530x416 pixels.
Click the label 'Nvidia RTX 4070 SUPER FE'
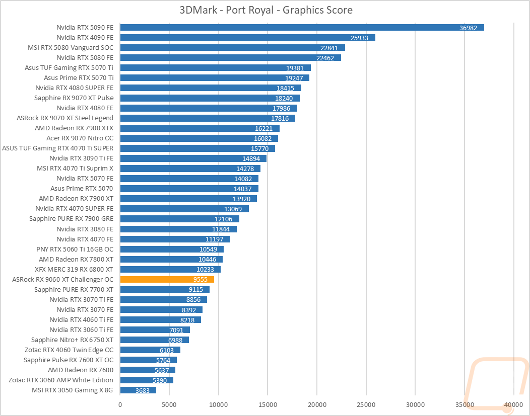pos(75,209)
